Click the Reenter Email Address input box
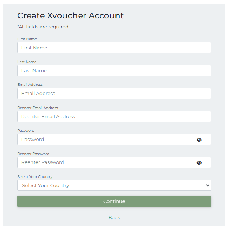Viewport: 229px width, 228px height. pyautogui.click(x=114, y=116)
